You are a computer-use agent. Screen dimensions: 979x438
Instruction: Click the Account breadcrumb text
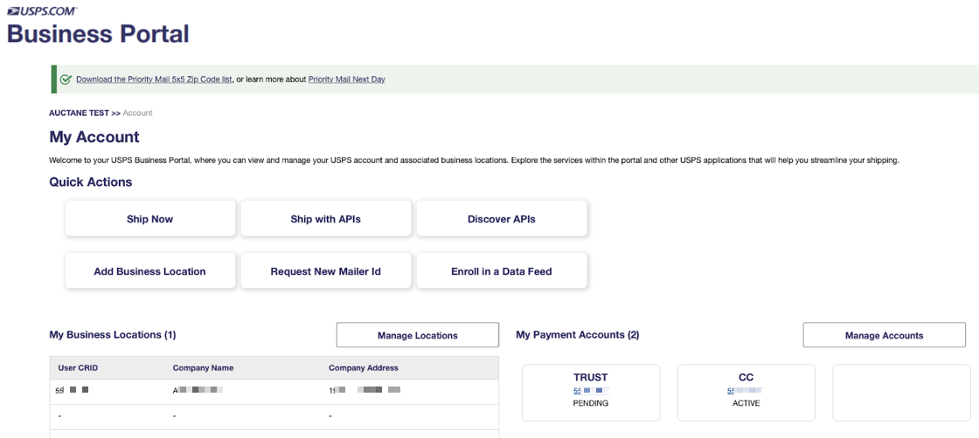click(x=137, y=113)
